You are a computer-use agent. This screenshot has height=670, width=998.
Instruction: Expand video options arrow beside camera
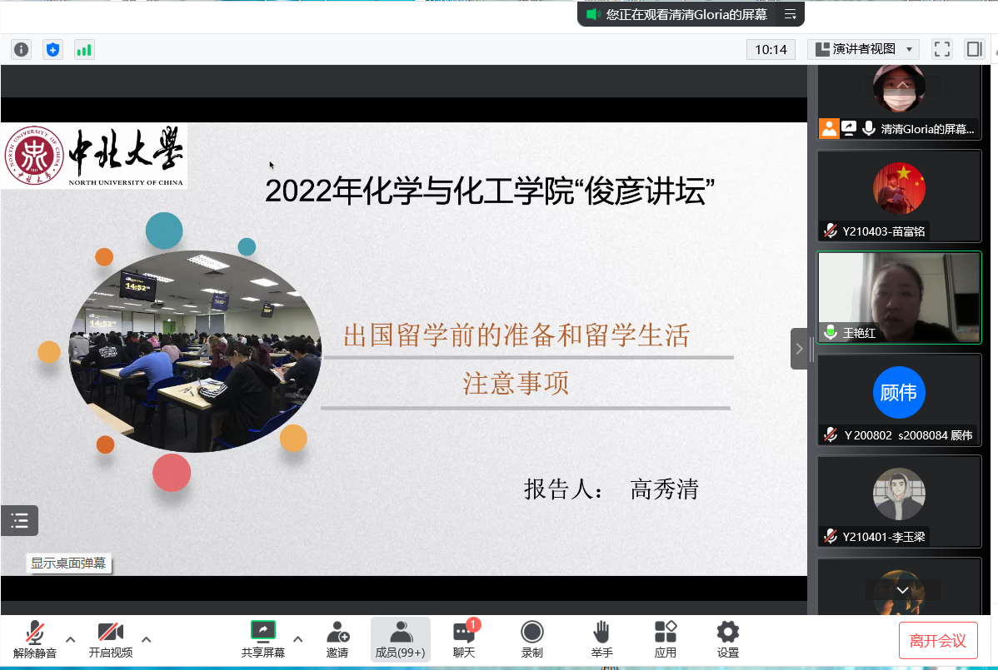tap(147, 639)
